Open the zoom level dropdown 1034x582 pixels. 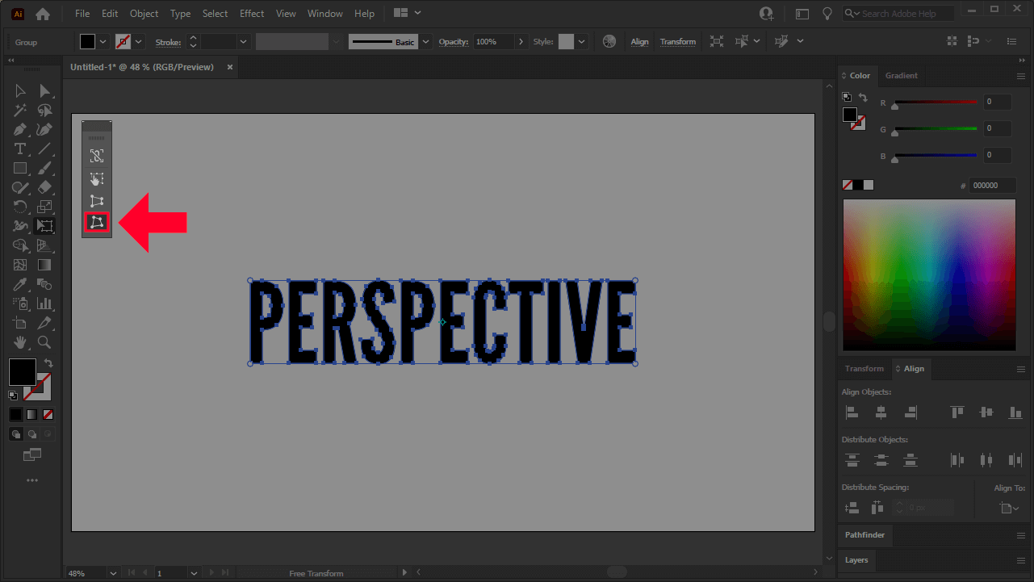pyautogui.click(x=112, y=573)
